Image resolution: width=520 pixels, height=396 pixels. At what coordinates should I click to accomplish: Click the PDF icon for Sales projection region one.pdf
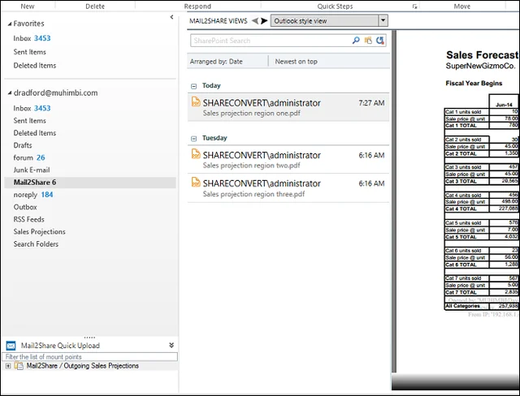(x=196, y=101)
